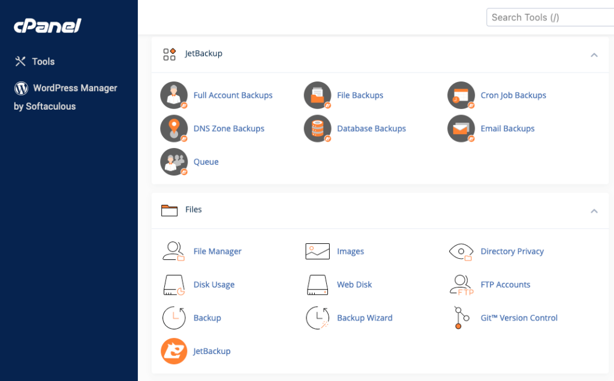Click the orange JetBackup icon under Files
This screenshot has width=614, height=381.
(174, 351)
